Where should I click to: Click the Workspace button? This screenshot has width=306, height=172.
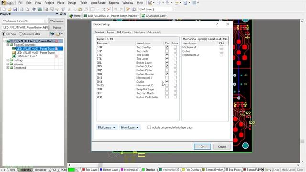[x=56, y=21]
